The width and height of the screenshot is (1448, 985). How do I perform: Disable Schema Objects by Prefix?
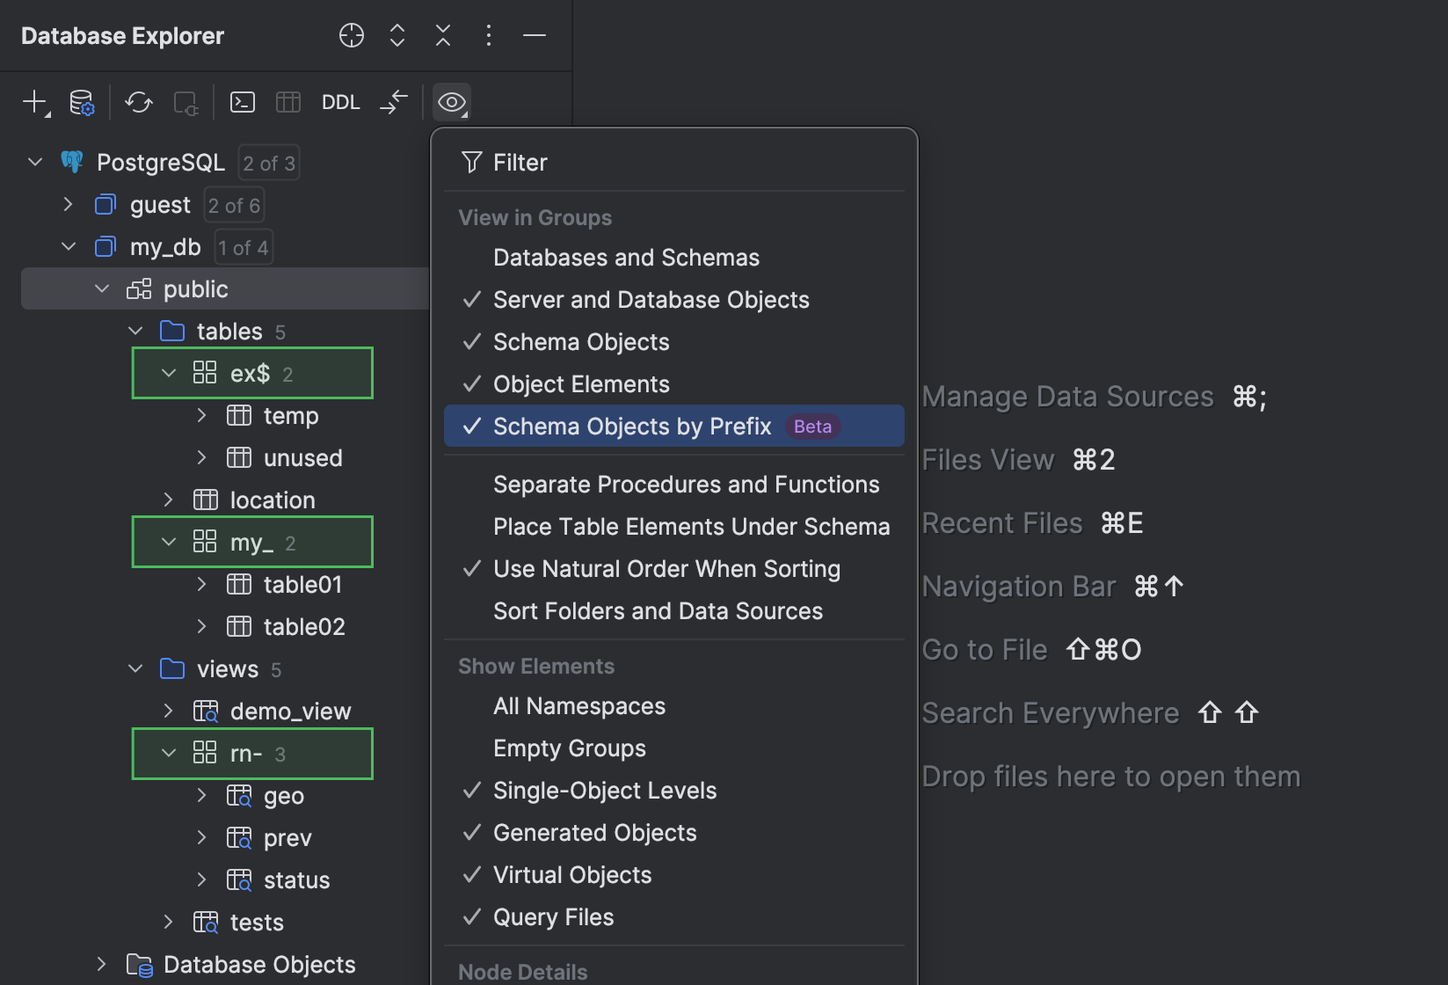coord(673,426)
